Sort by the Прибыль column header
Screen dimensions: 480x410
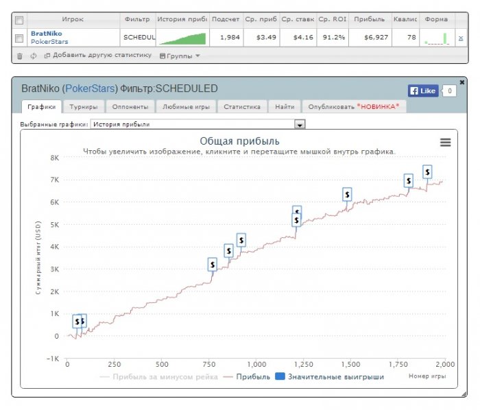370,19
